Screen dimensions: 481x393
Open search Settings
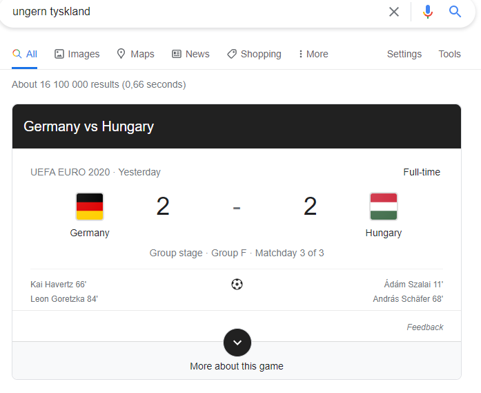coord(404,54)
